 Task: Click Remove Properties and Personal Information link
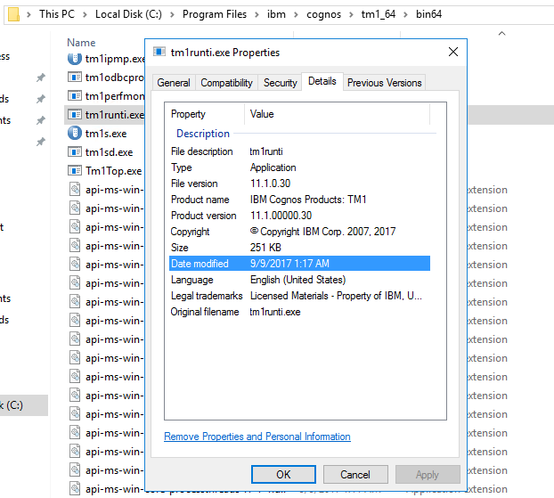click(x=257, y=437)
